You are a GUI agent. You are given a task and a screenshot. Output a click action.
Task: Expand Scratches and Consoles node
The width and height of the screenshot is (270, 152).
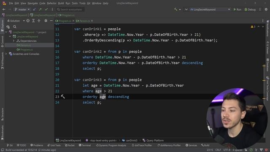coord(6,54)
